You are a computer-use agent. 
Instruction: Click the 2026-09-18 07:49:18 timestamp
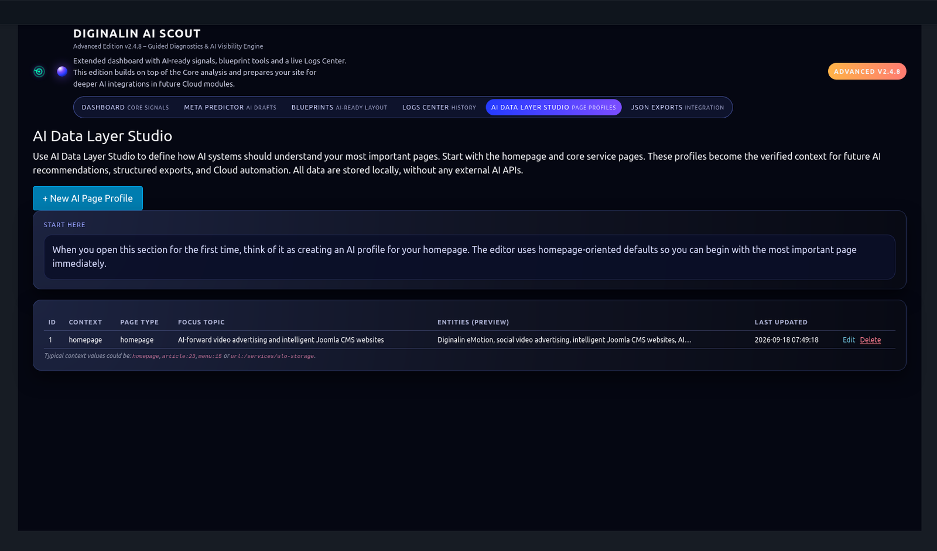pos(786,340)
